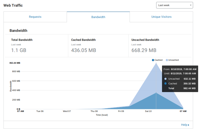Screen dimensions: 200x130
Task: Click the 200 MB y-axis label
Action: (x=16, y=100)
